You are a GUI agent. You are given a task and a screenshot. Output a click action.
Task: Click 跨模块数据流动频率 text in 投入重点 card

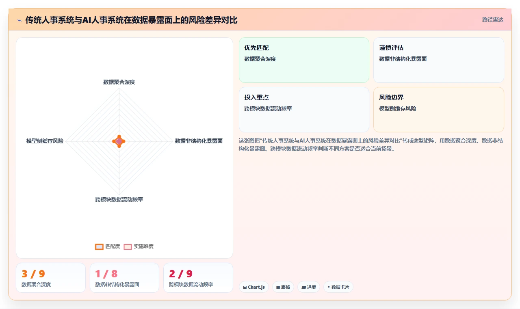pos(268,108)
